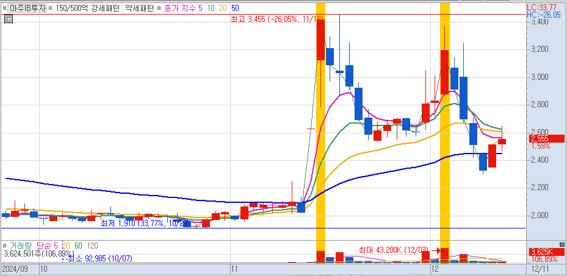
Task: Close the volume panel with its X icon
Action: [x=562, y=244]
